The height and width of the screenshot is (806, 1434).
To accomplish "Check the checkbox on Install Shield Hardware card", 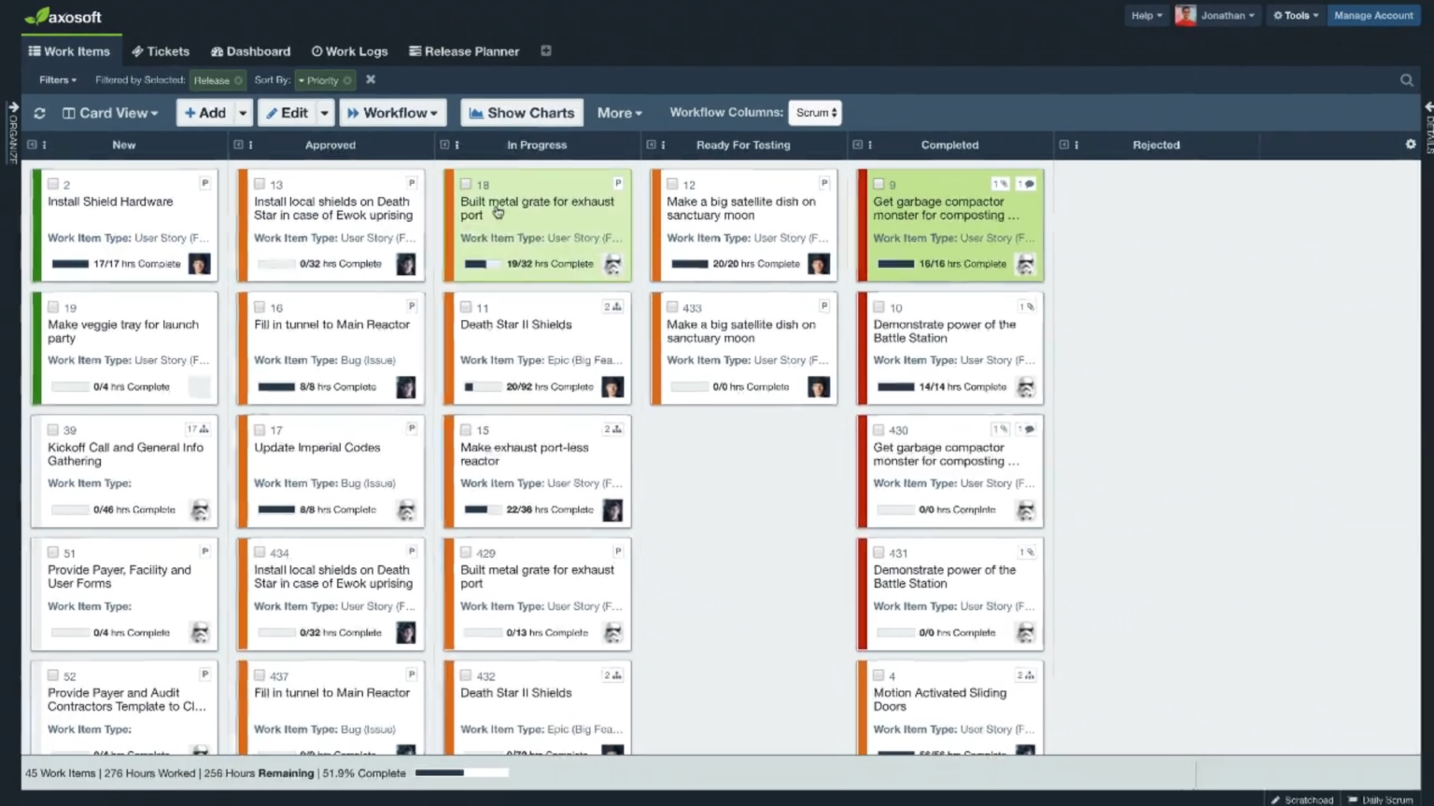I will [52, 184].
